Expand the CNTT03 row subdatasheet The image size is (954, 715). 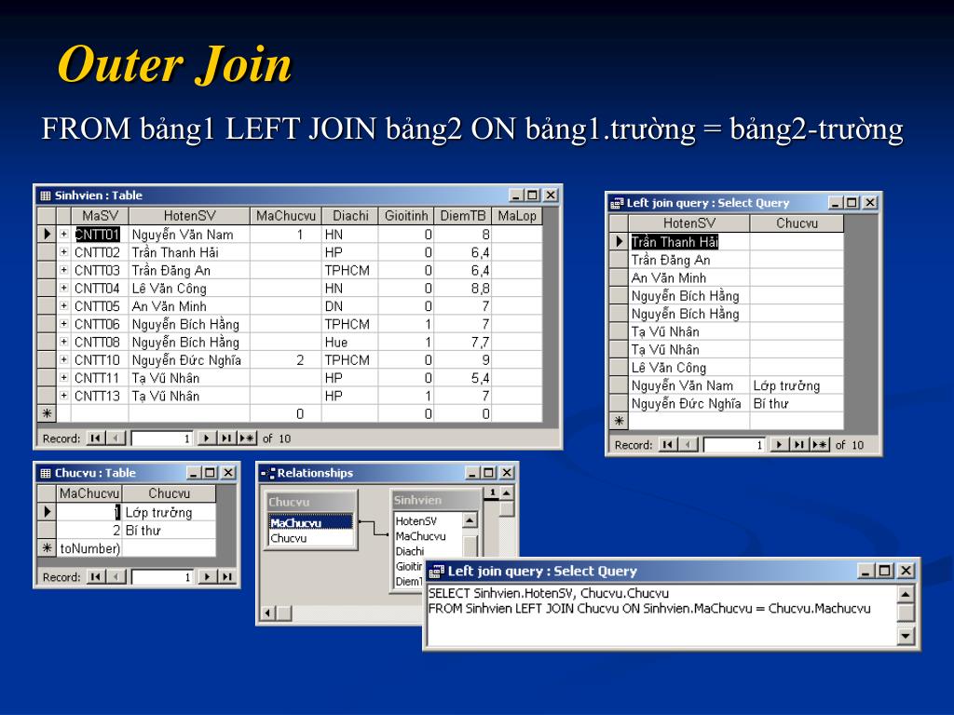pyautogui.click(x=63, y=270)
